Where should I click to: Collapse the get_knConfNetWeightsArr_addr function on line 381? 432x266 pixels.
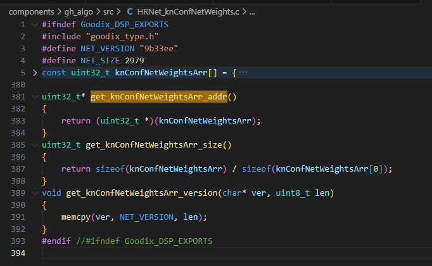point(35,97)
